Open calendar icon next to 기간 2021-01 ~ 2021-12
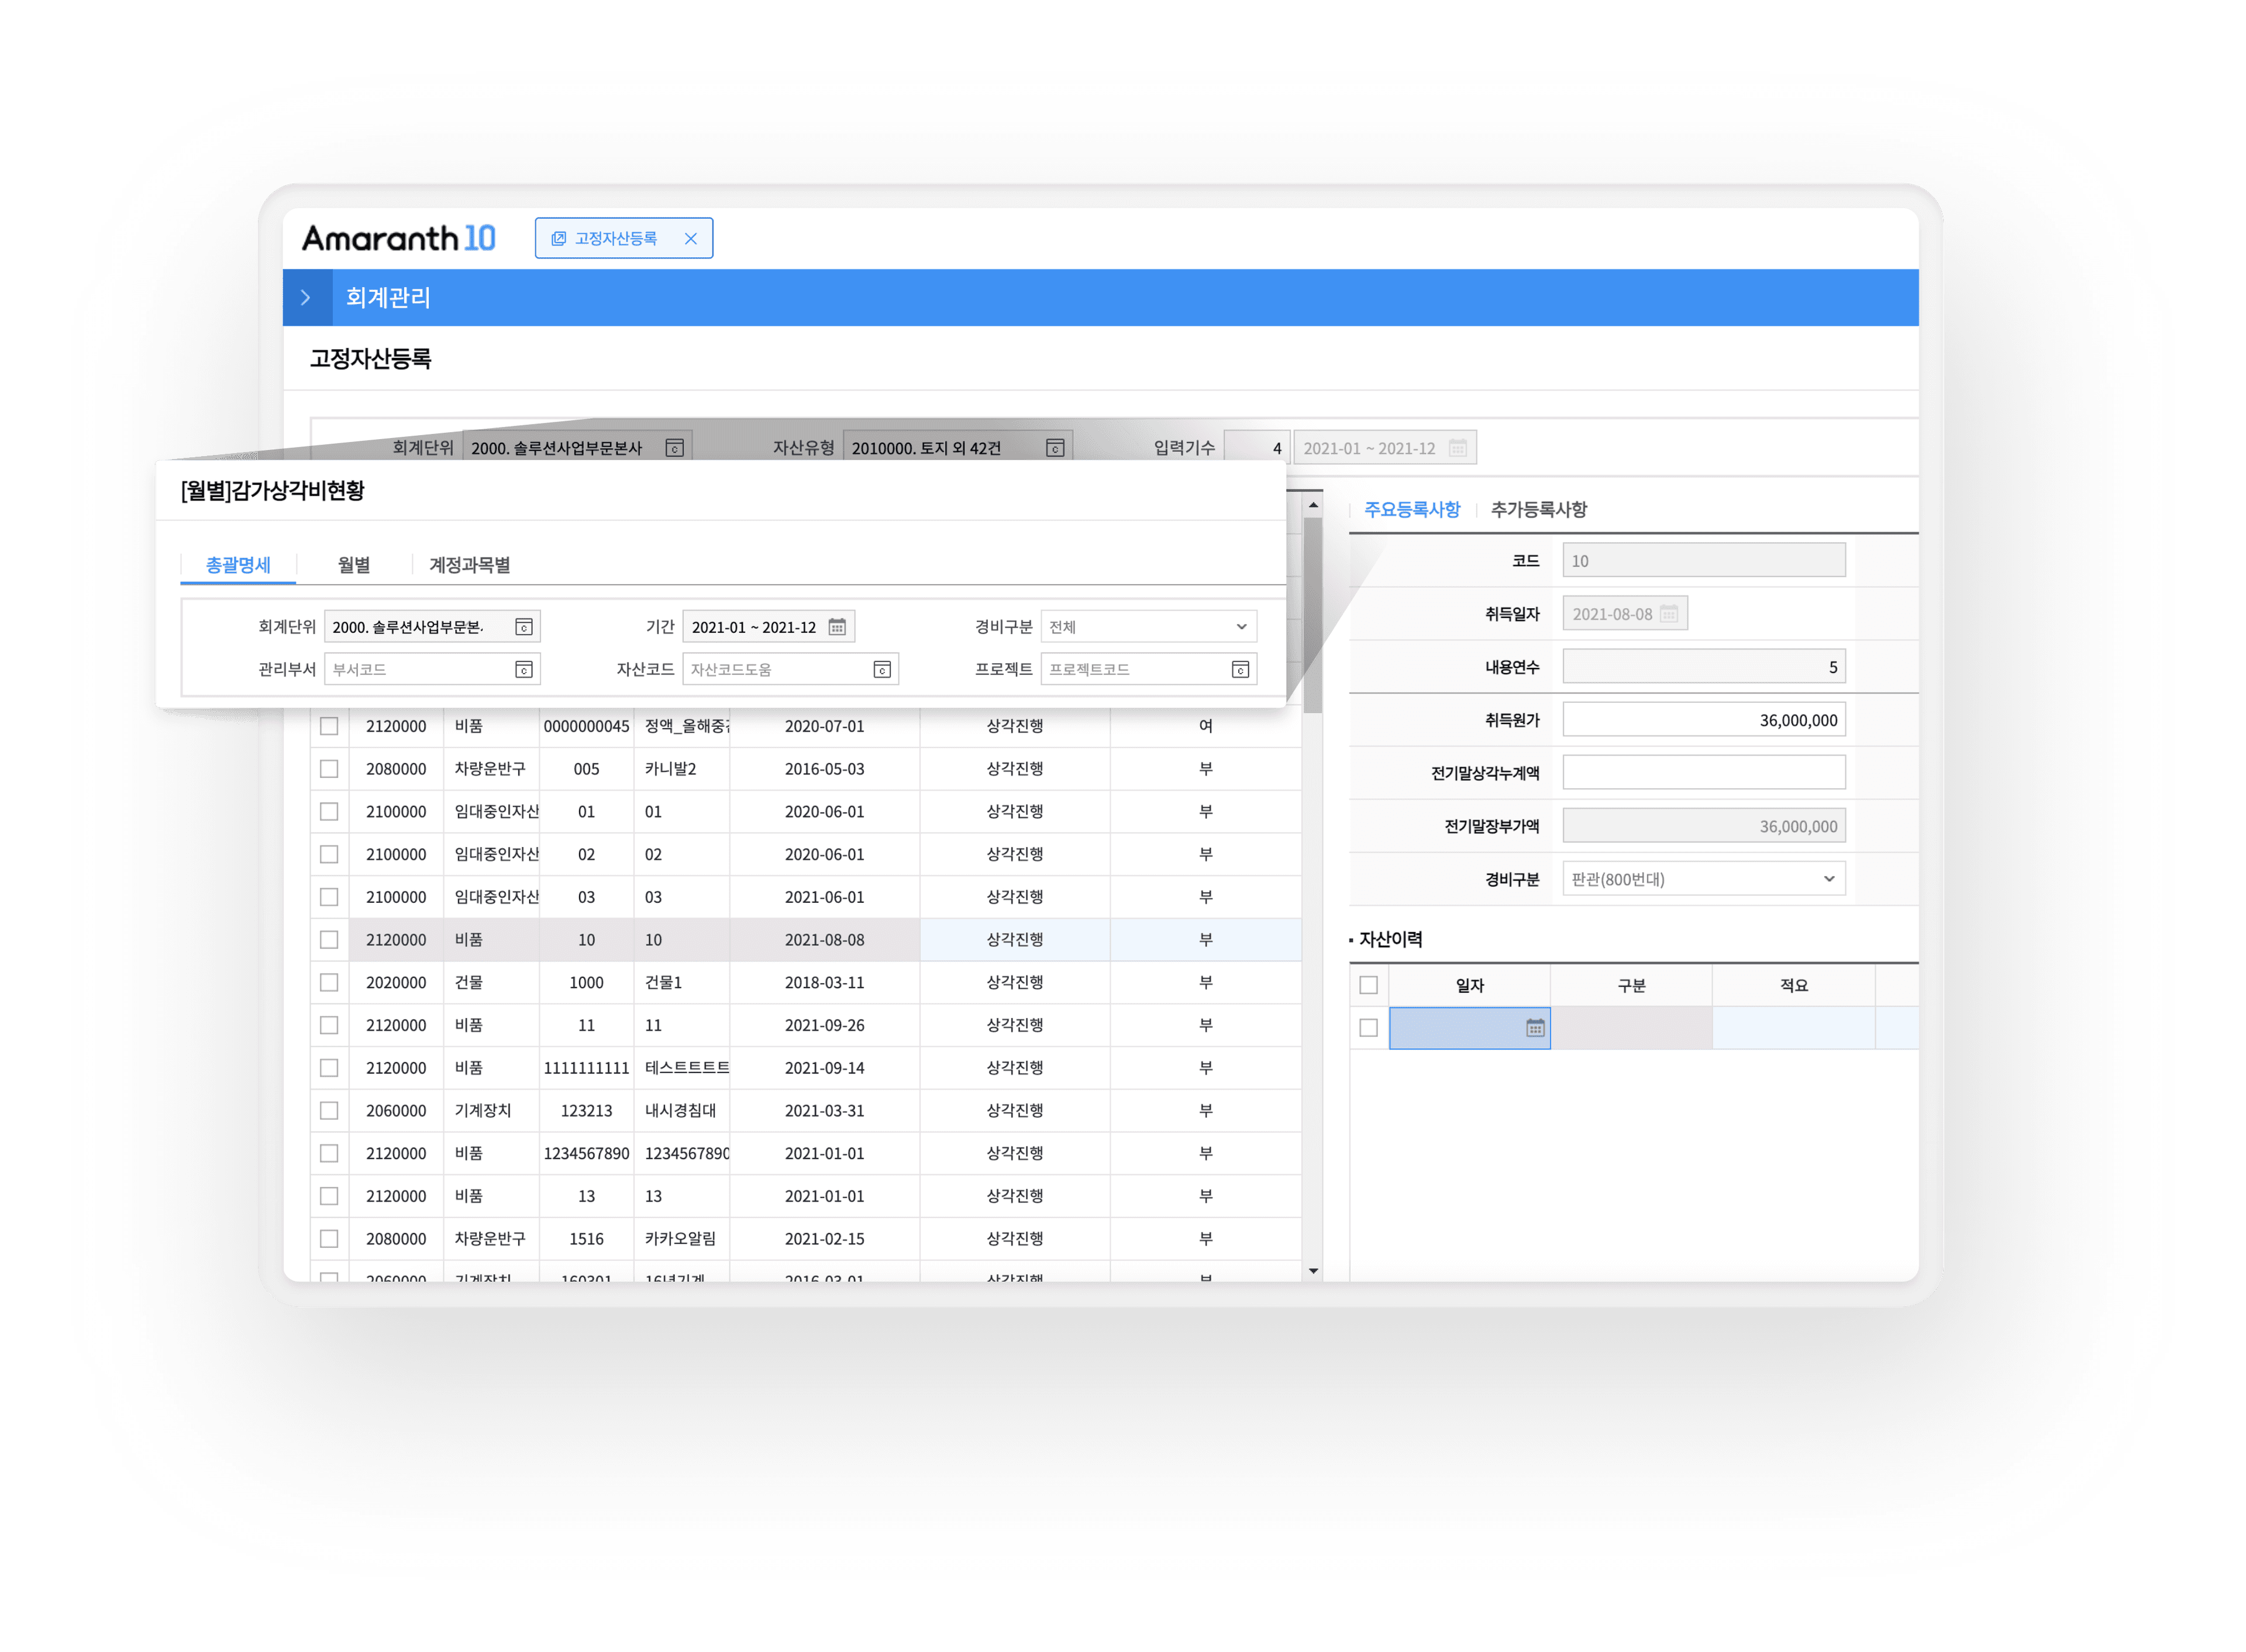The height and width of the screenshot is (1652, 2246). click(x=837, y=627)
